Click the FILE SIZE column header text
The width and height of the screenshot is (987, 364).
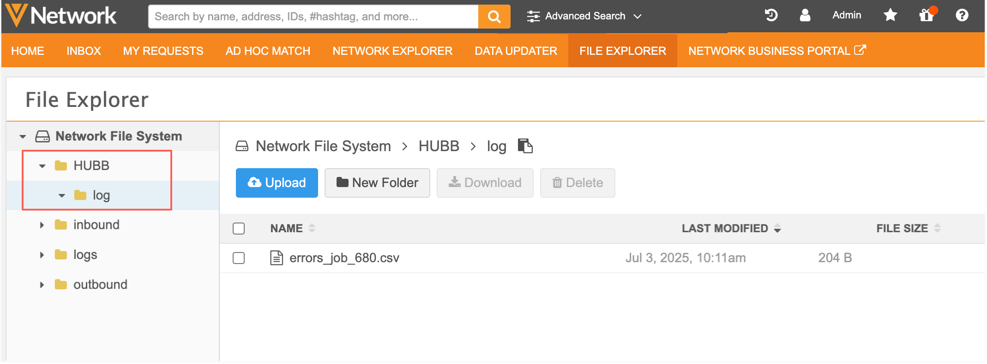[902, 229]
